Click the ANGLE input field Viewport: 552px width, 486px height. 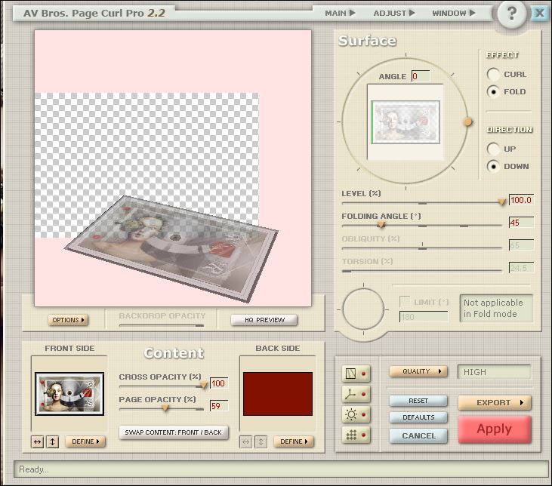point(421,76)
